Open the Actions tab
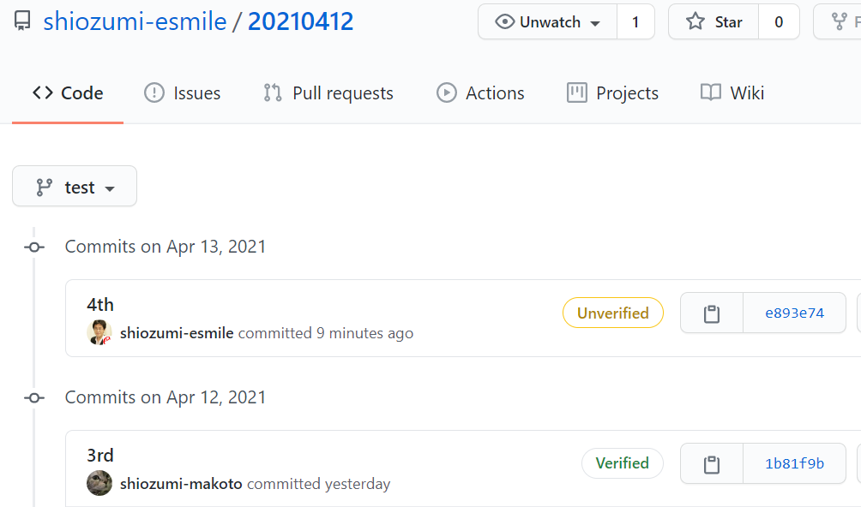861x507 pixels. 480,93
